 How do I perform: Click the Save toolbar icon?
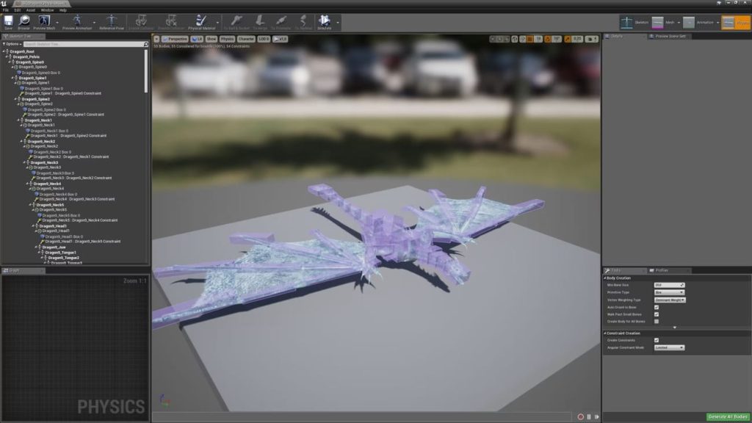click(8, 21)
